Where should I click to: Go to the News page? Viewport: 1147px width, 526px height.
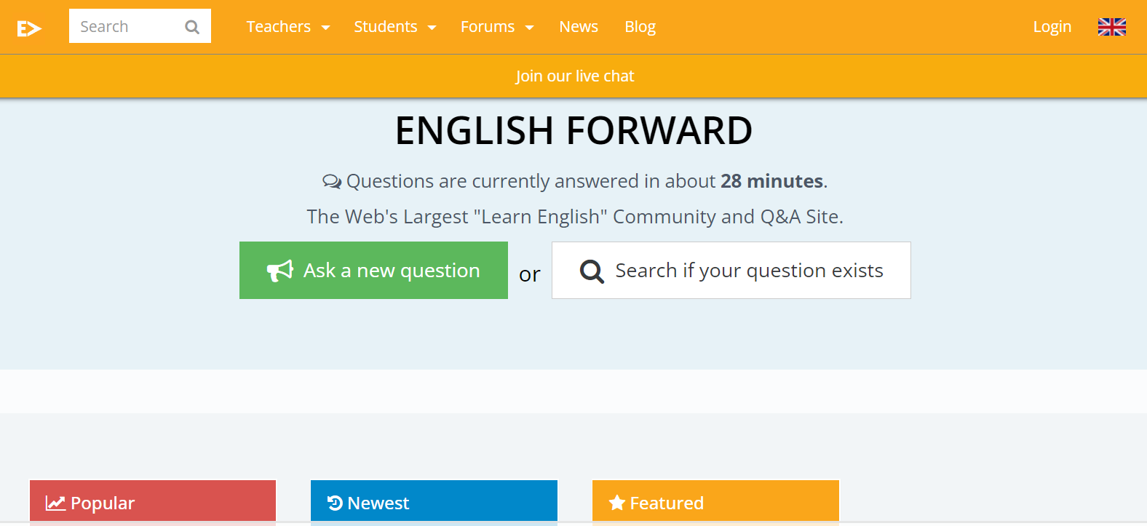579,27
